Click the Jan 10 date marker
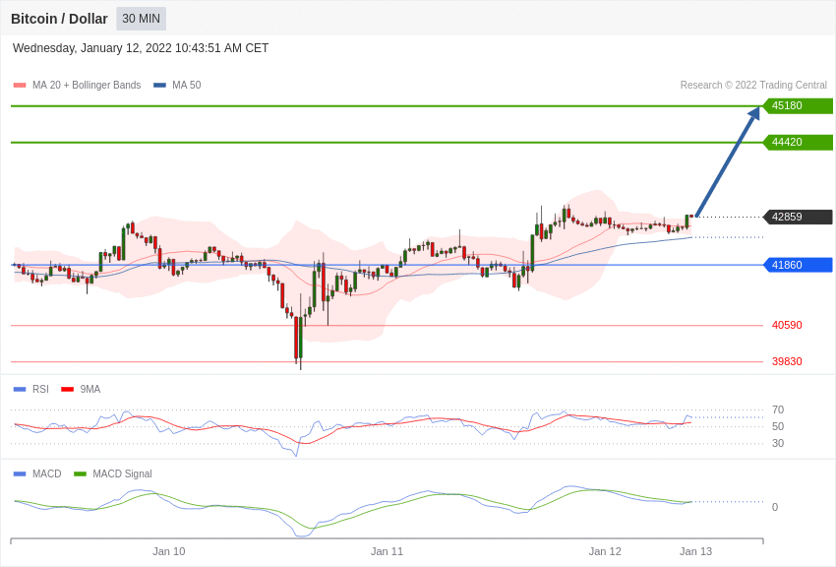The image size is (836, 567). point(168,551)
